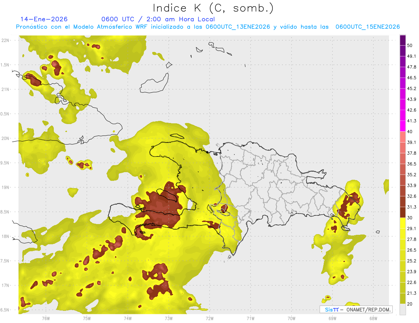
Task: Click latitude axis label '19N'
Action: 5,187
